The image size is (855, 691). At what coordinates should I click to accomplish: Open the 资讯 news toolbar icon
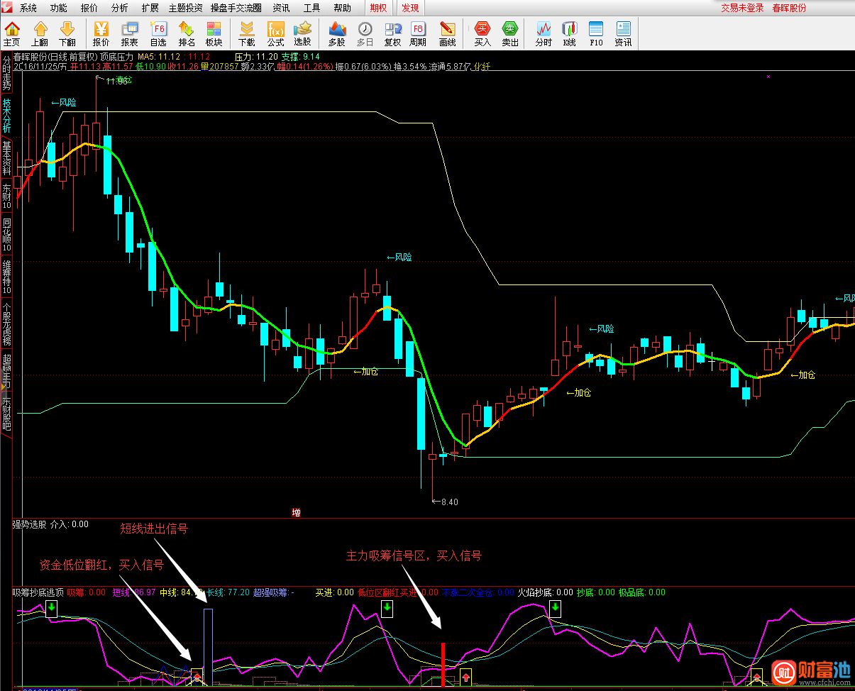623,33
